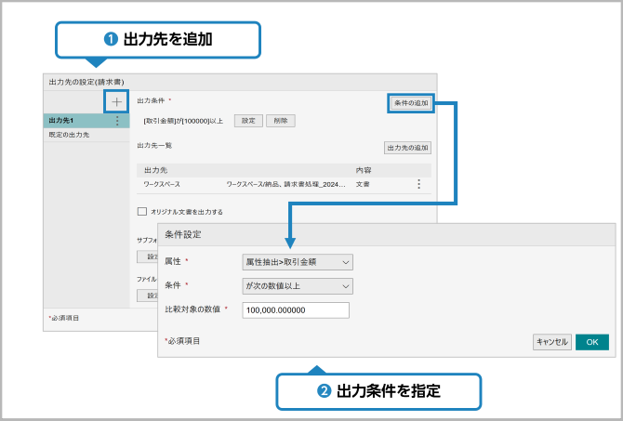Image resolution: width=623 pixels, height=421 pixels.
Task: Click OK in the 条件設定 dialog
Action: 592,342
